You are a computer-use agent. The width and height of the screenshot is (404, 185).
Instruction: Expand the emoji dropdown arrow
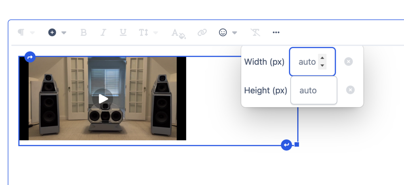(234, 33)
